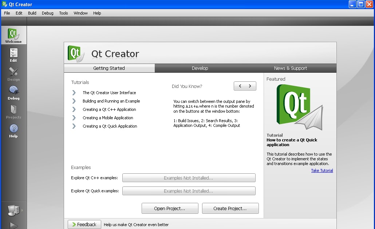This screenshot has width=375, height=229.
Task: Open the target selector computer icon
Action: (x=13, y=210)
